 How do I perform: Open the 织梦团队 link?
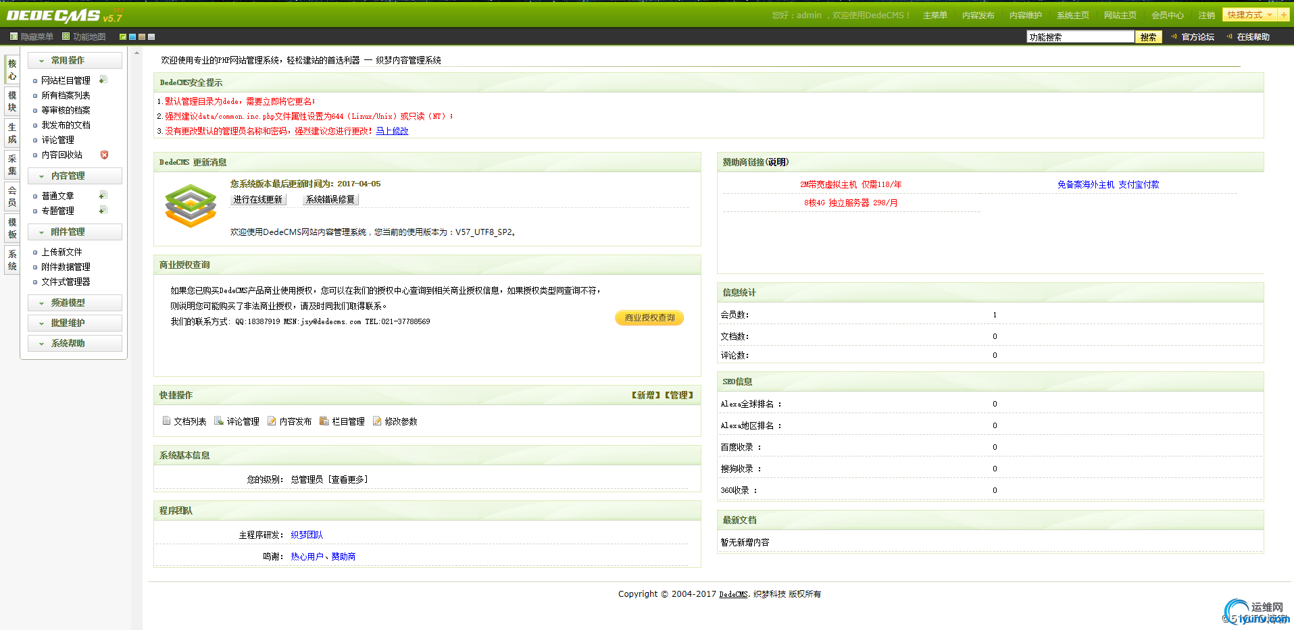tap(307, 535)
